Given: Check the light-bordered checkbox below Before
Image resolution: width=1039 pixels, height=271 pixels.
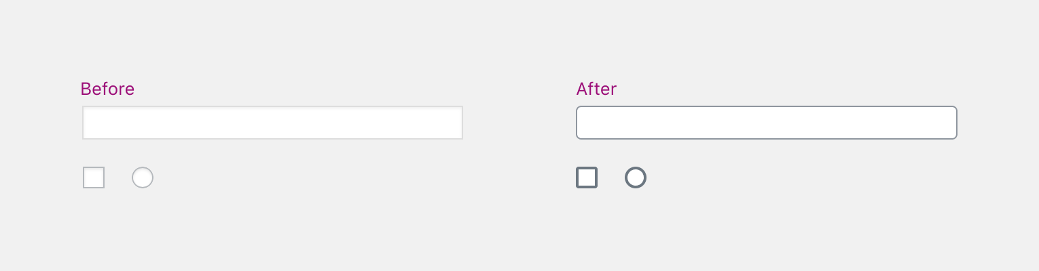Looking at the screenshot, I should click(94, 178).
